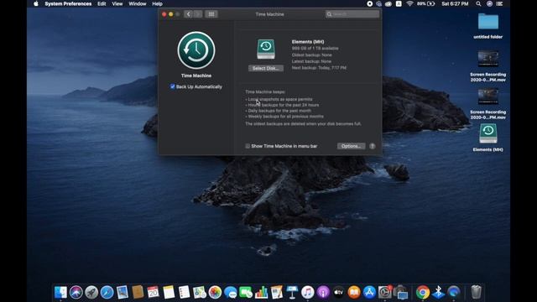Open Keynote app in the dock

(x=292, y=293)
